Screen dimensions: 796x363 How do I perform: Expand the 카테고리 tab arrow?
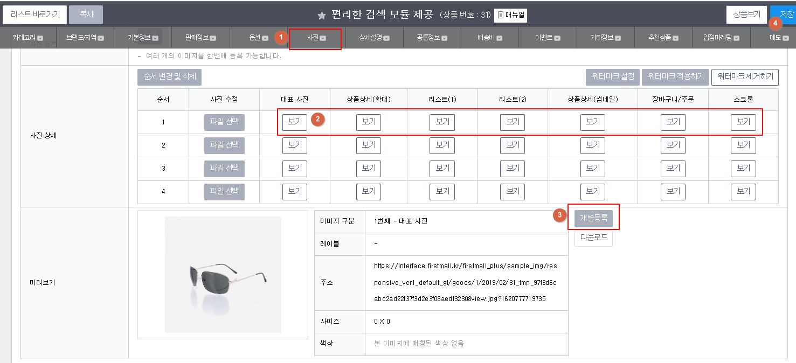(40, 38)
